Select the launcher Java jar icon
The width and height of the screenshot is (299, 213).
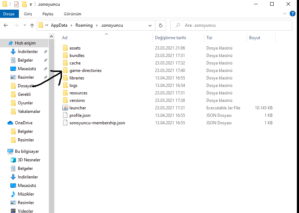pyautogui.click(x=65, y=108)
